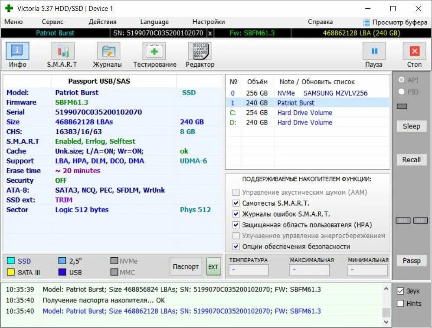Image resolution: width=432 pixels, height=328 pixels.
Task: Select drive 0 NVMe SAMSUNG MZVLV256
Action: click(x=308, y=93)
